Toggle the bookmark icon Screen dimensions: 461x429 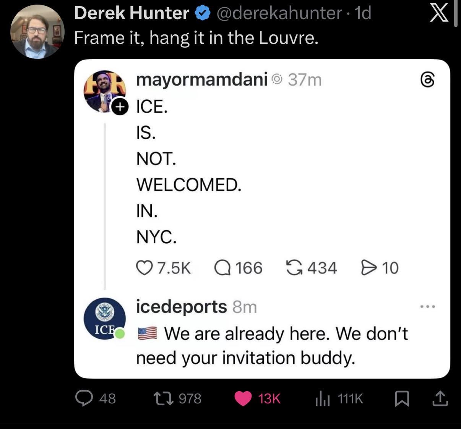402,399
